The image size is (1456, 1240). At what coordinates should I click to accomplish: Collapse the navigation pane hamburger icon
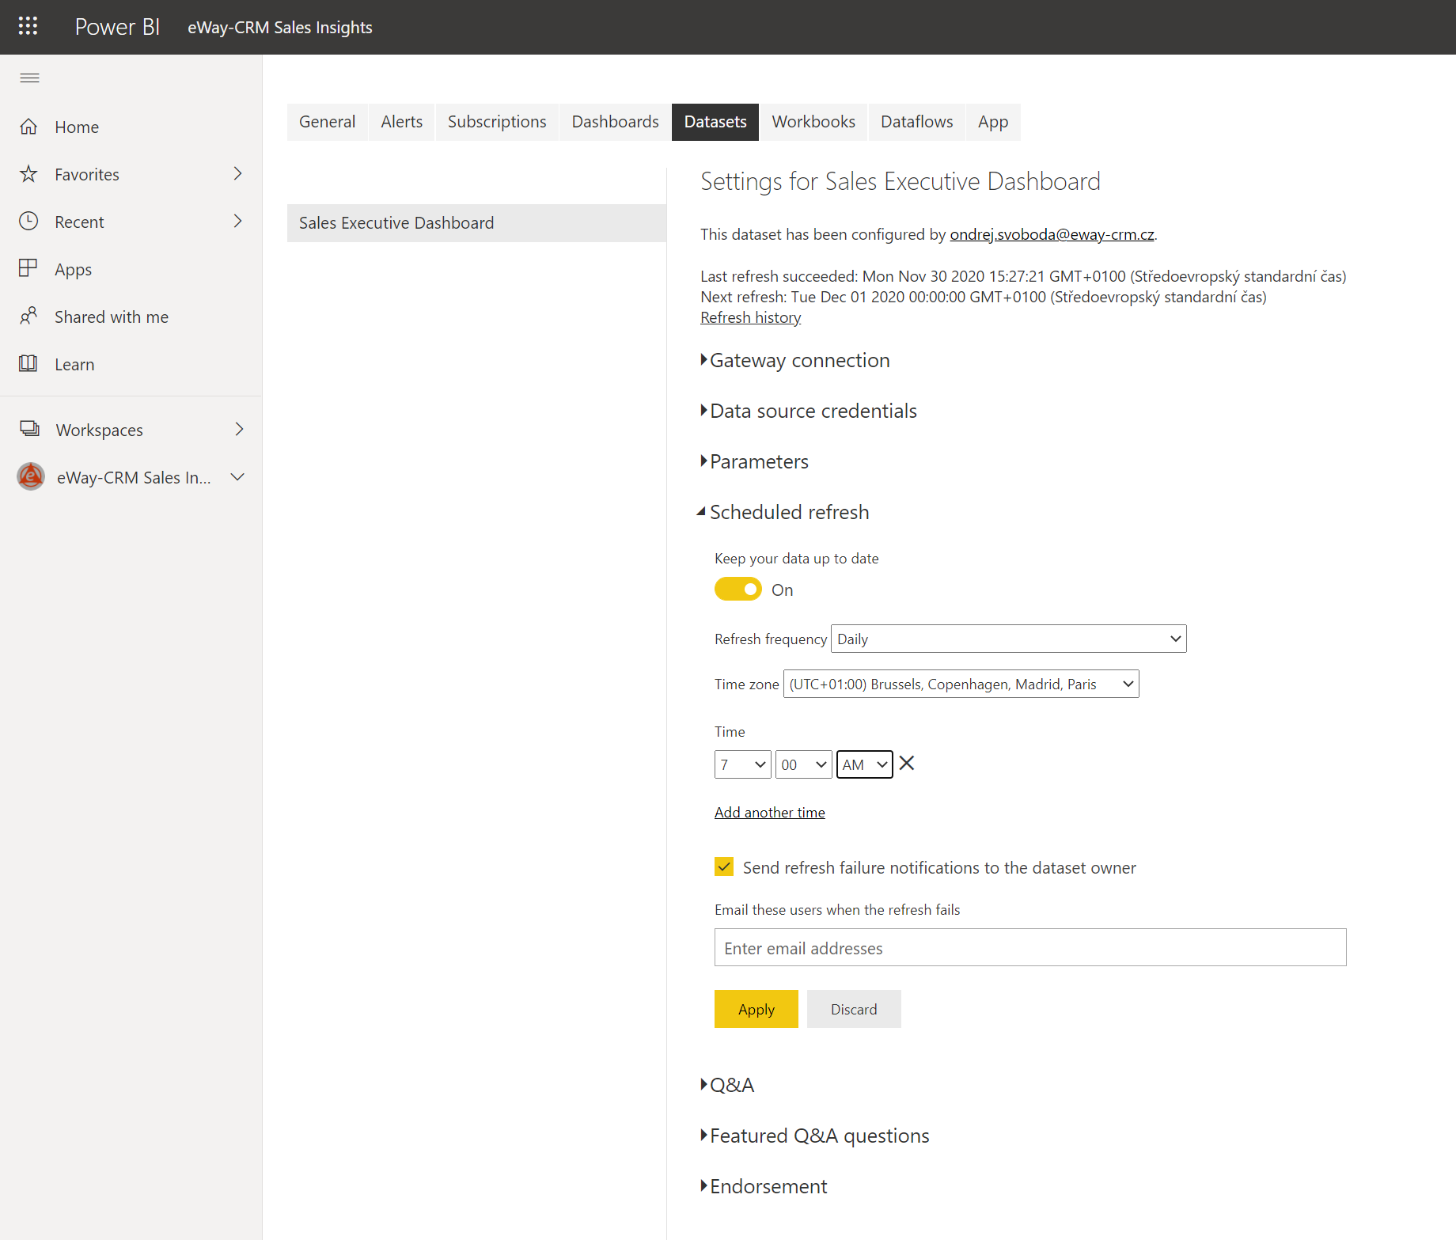(29, 78)
